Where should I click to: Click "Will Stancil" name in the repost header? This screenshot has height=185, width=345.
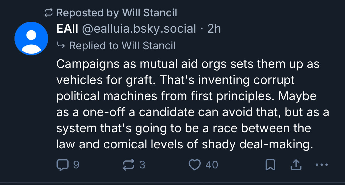tap(149, 13)
